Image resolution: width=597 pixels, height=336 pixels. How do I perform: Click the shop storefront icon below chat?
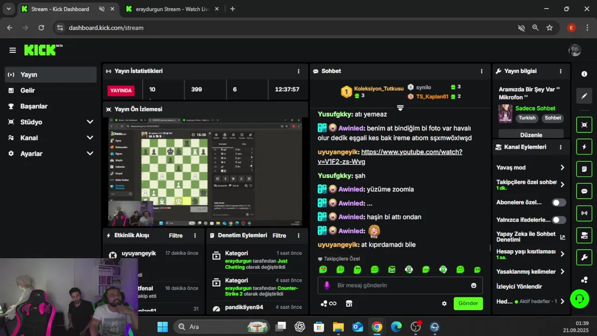348,303
